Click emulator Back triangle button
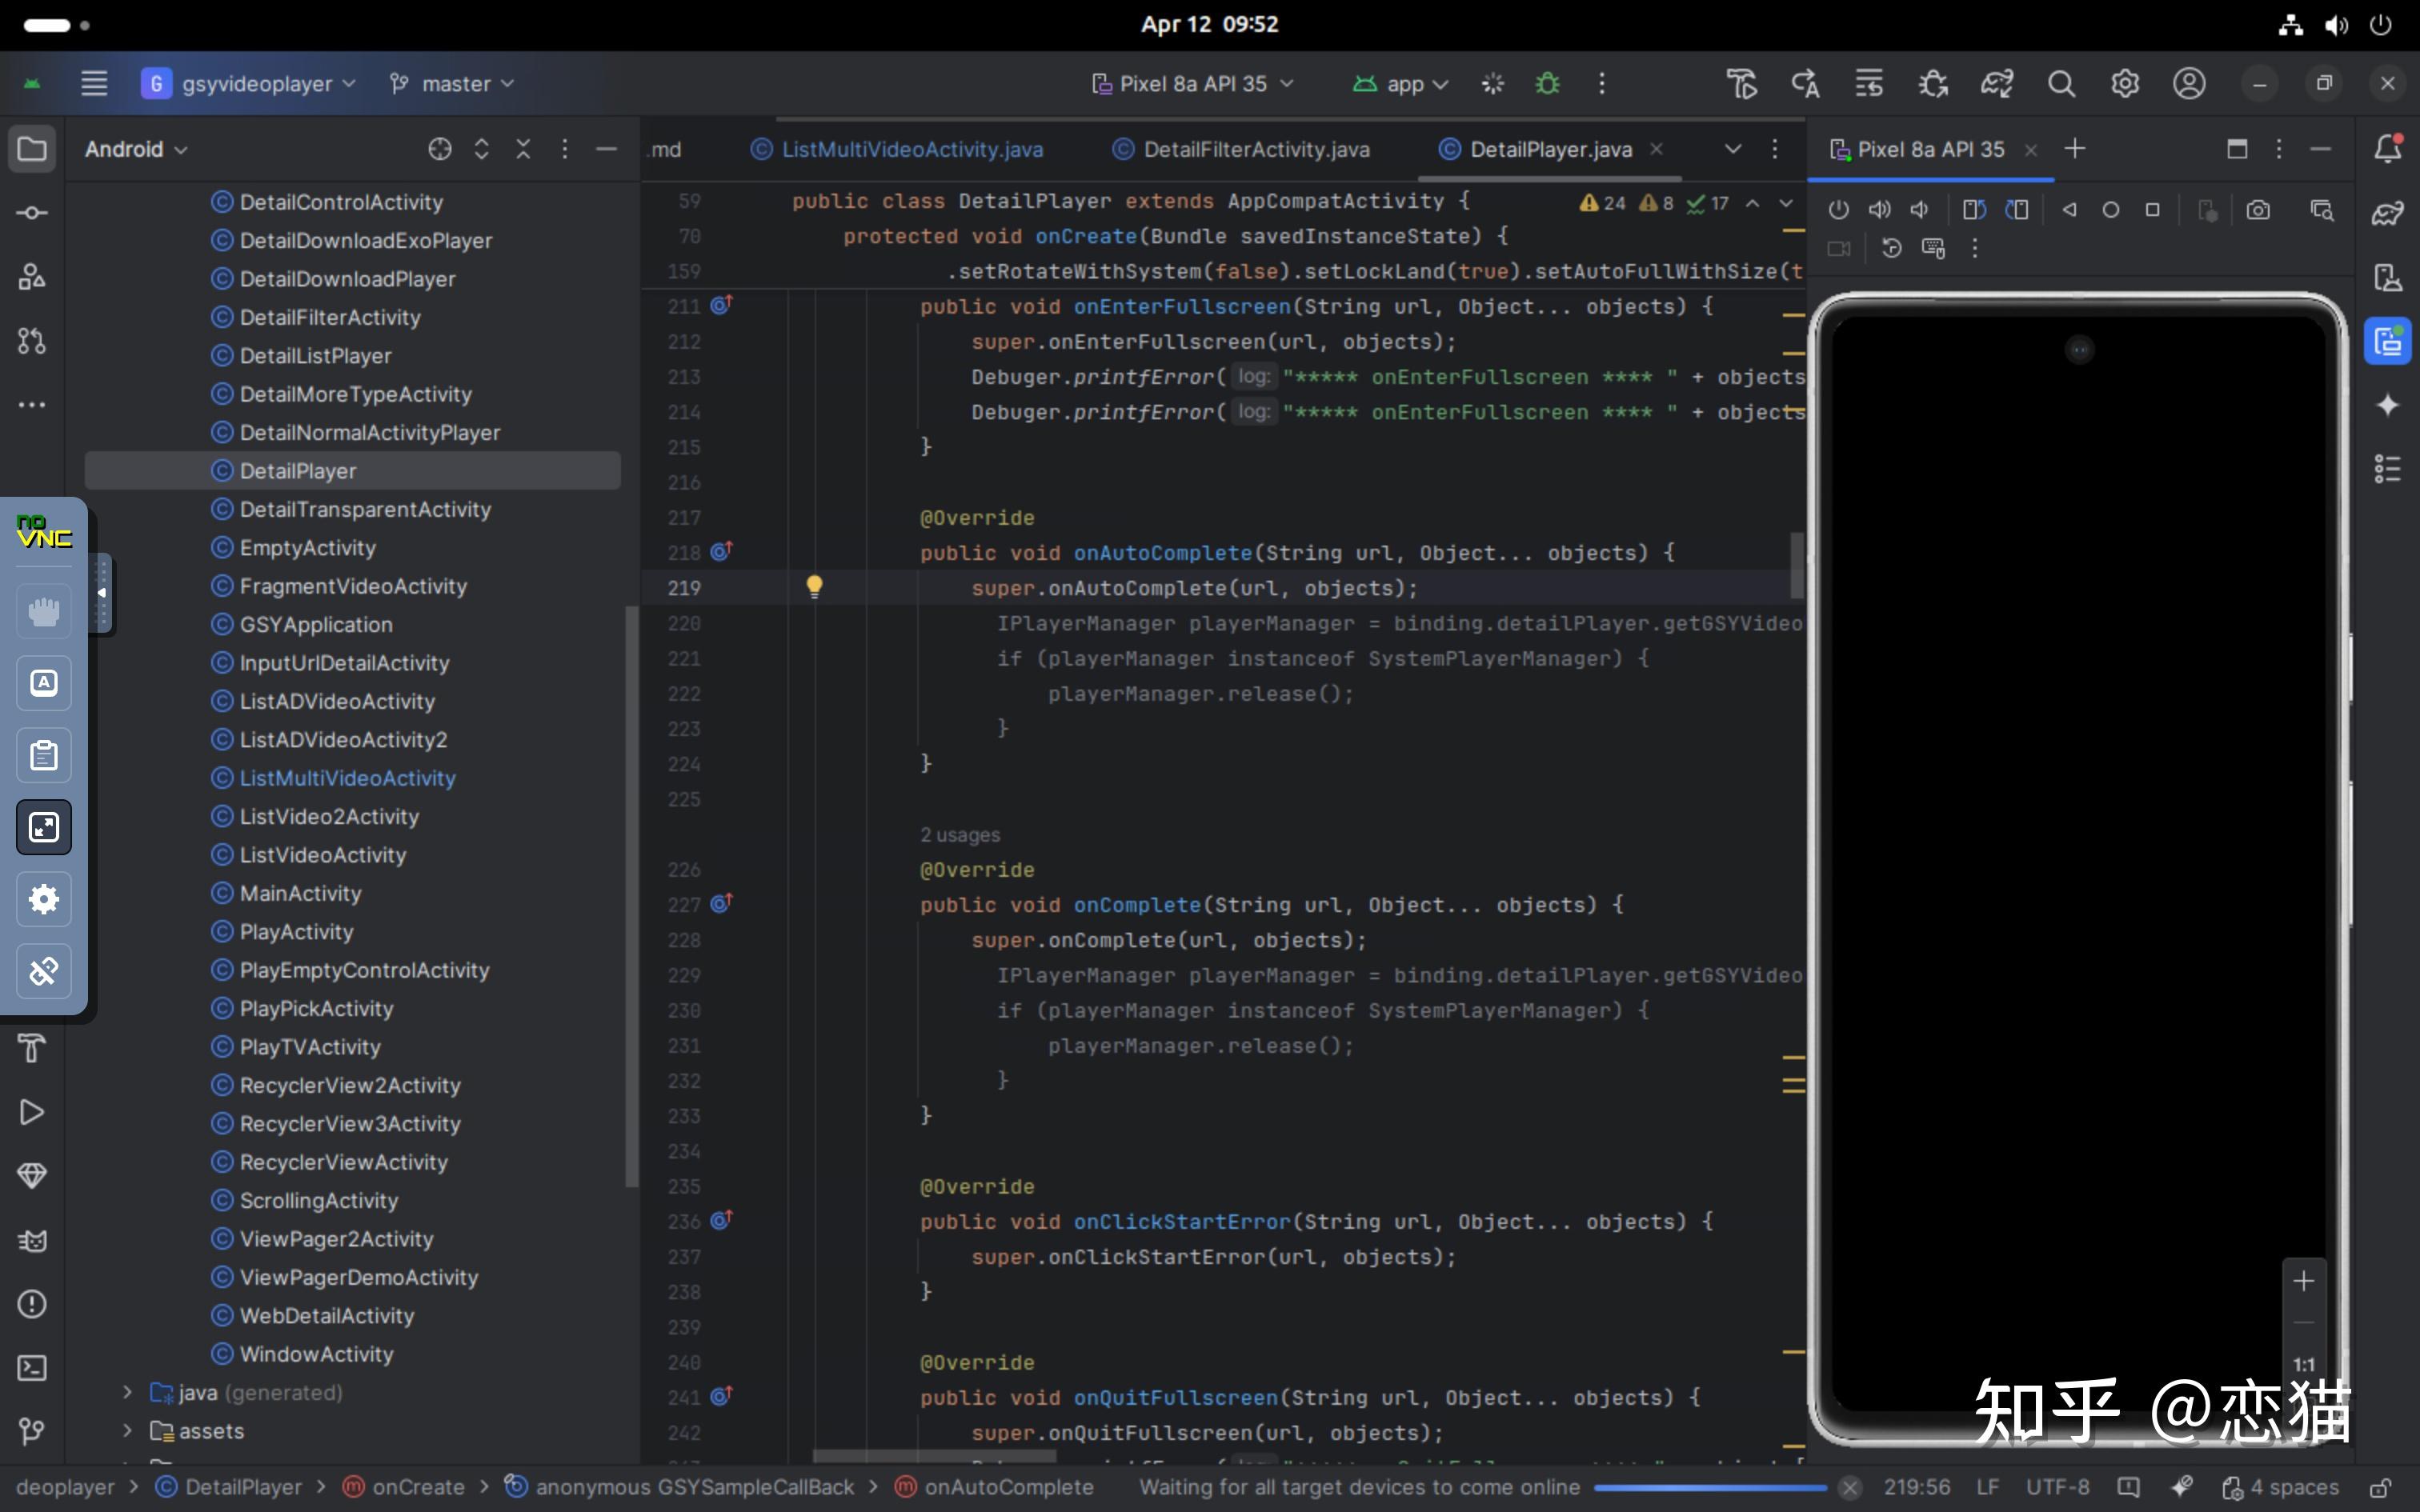 [x=2070, y=210]
